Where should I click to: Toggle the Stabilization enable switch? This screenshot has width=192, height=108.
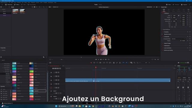pyautogui.click(x=163, y=46)
